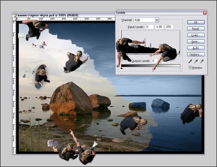Click the Input Levels gamma field 1.00
217x167 pixels.
pyautogui.click(x=159, y=27)
